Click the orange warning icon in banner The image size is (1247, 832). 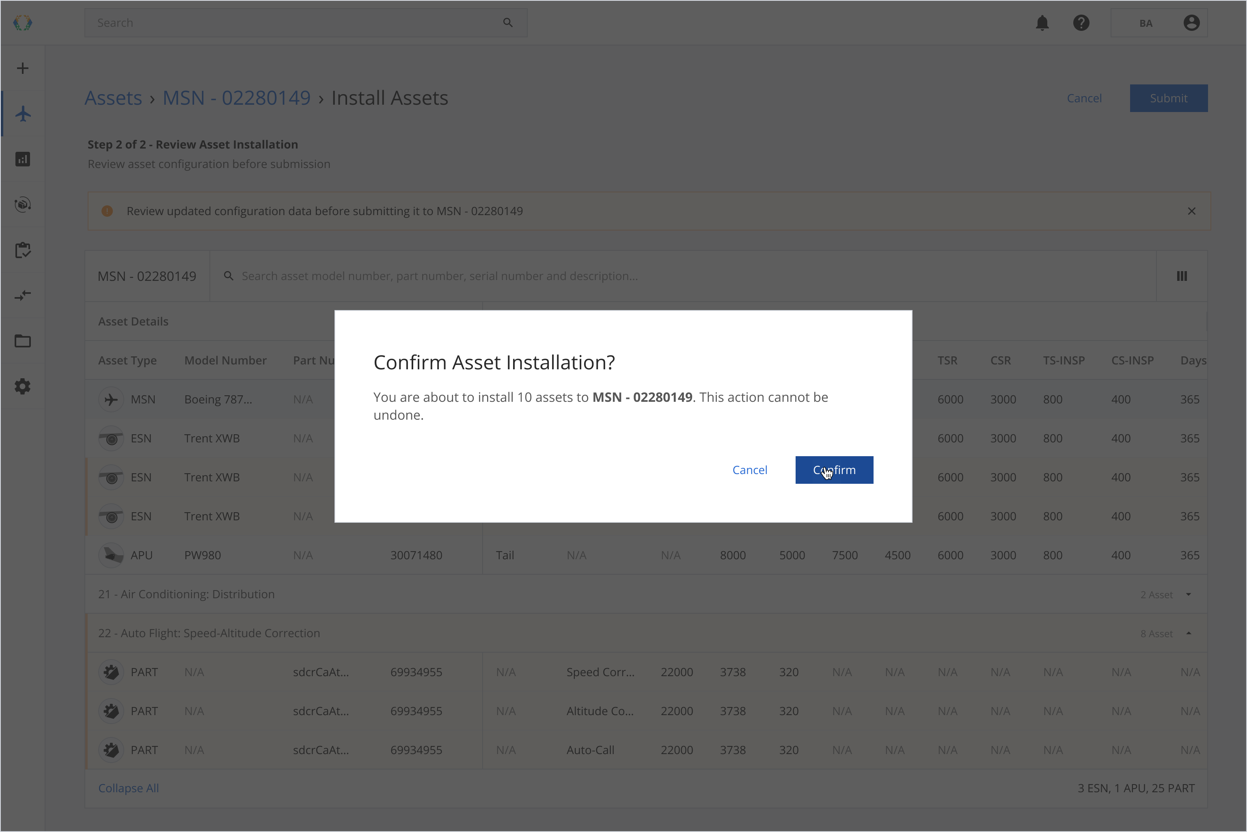pyautogui.click(x=107, y=211)
